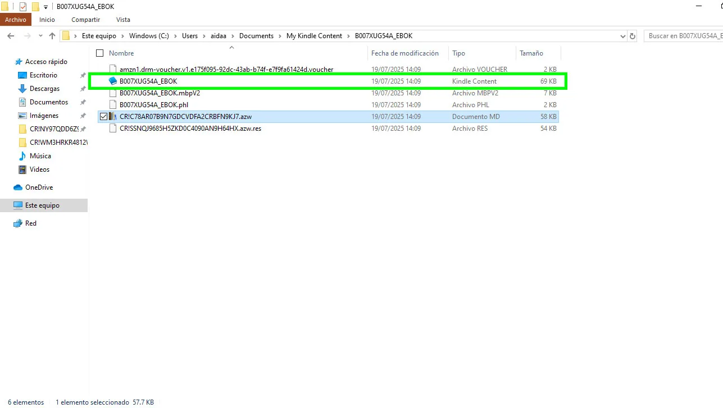Click the blank page icon of .azw.res file

[x=113, y=129]
